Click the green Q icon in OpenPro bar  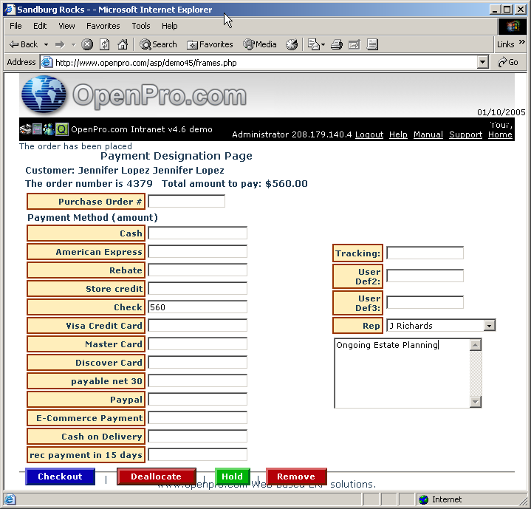pyautogui.click(x=62, y=129)
